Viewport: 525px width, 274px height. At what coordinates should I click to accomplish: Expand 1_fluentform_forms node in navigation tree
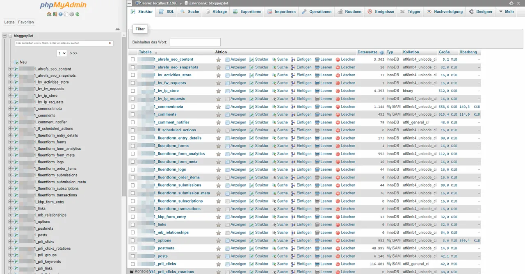pyautogui.click(x=10, y=142)
